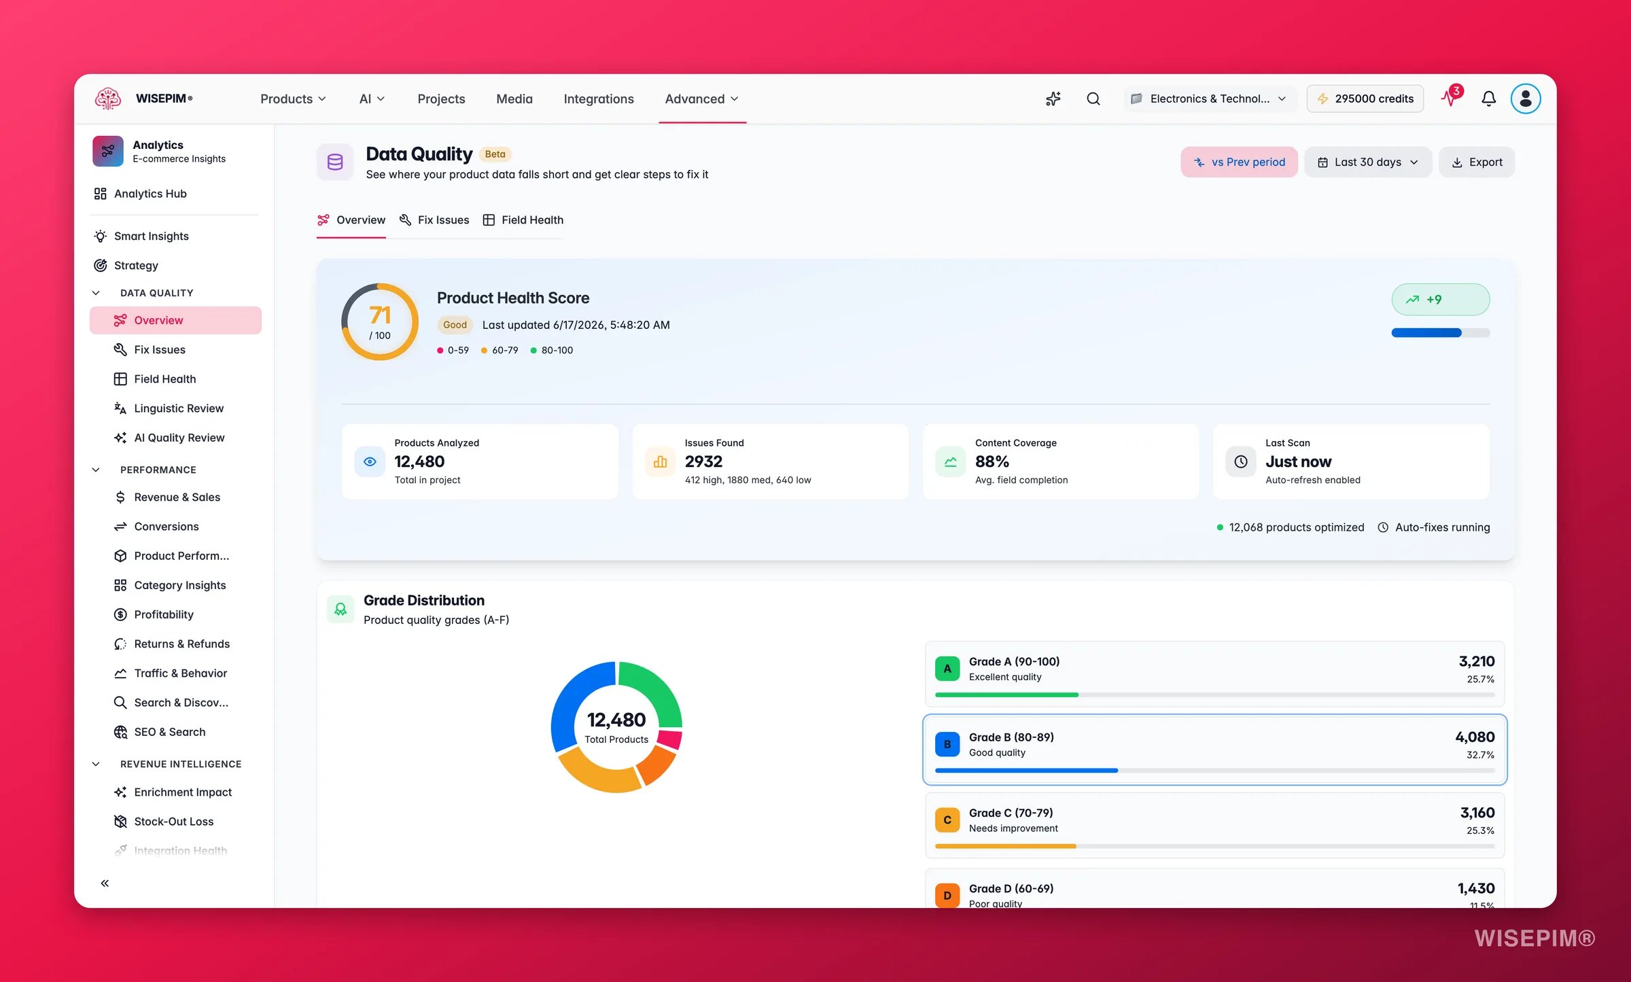Click the Analytics module icon in sidebar
Screen dimensions: 1631x982
pyautogui.click(x=107, y=151)
